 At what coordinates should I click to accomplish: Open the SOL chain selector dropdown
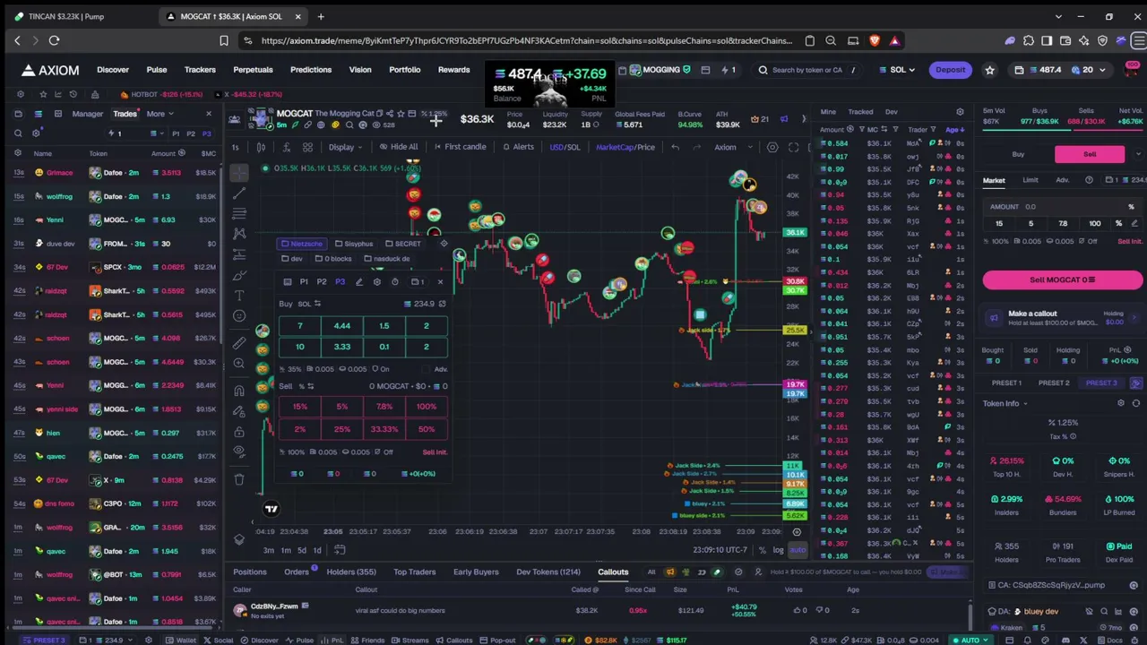[898, 70]
